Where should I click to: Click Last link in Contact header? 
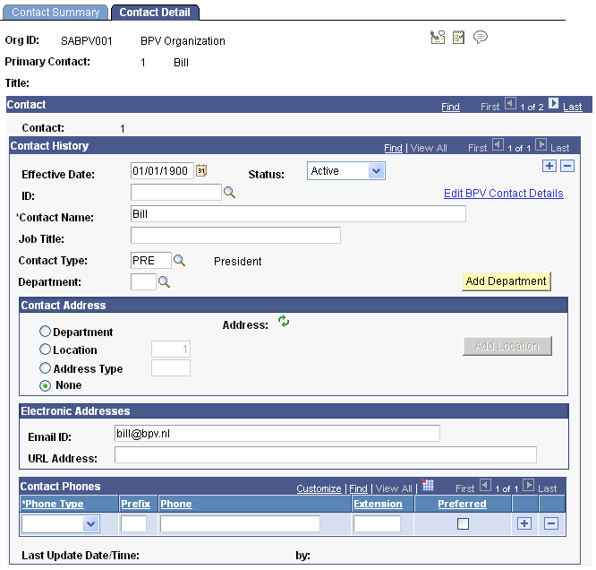coord(573,107)
